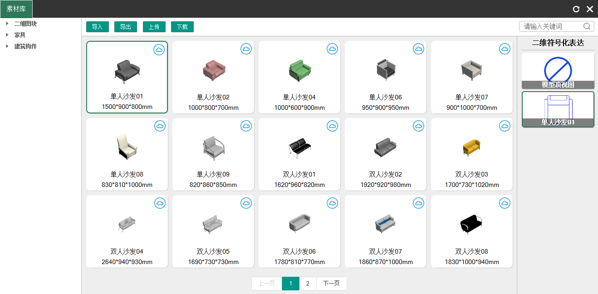Select the 素材库 tab

click(x=16, y=9)
